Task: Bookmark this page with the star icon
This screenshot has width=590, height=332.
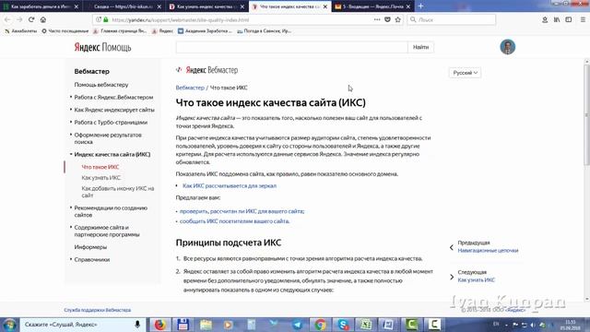Action: pos(397,19)
